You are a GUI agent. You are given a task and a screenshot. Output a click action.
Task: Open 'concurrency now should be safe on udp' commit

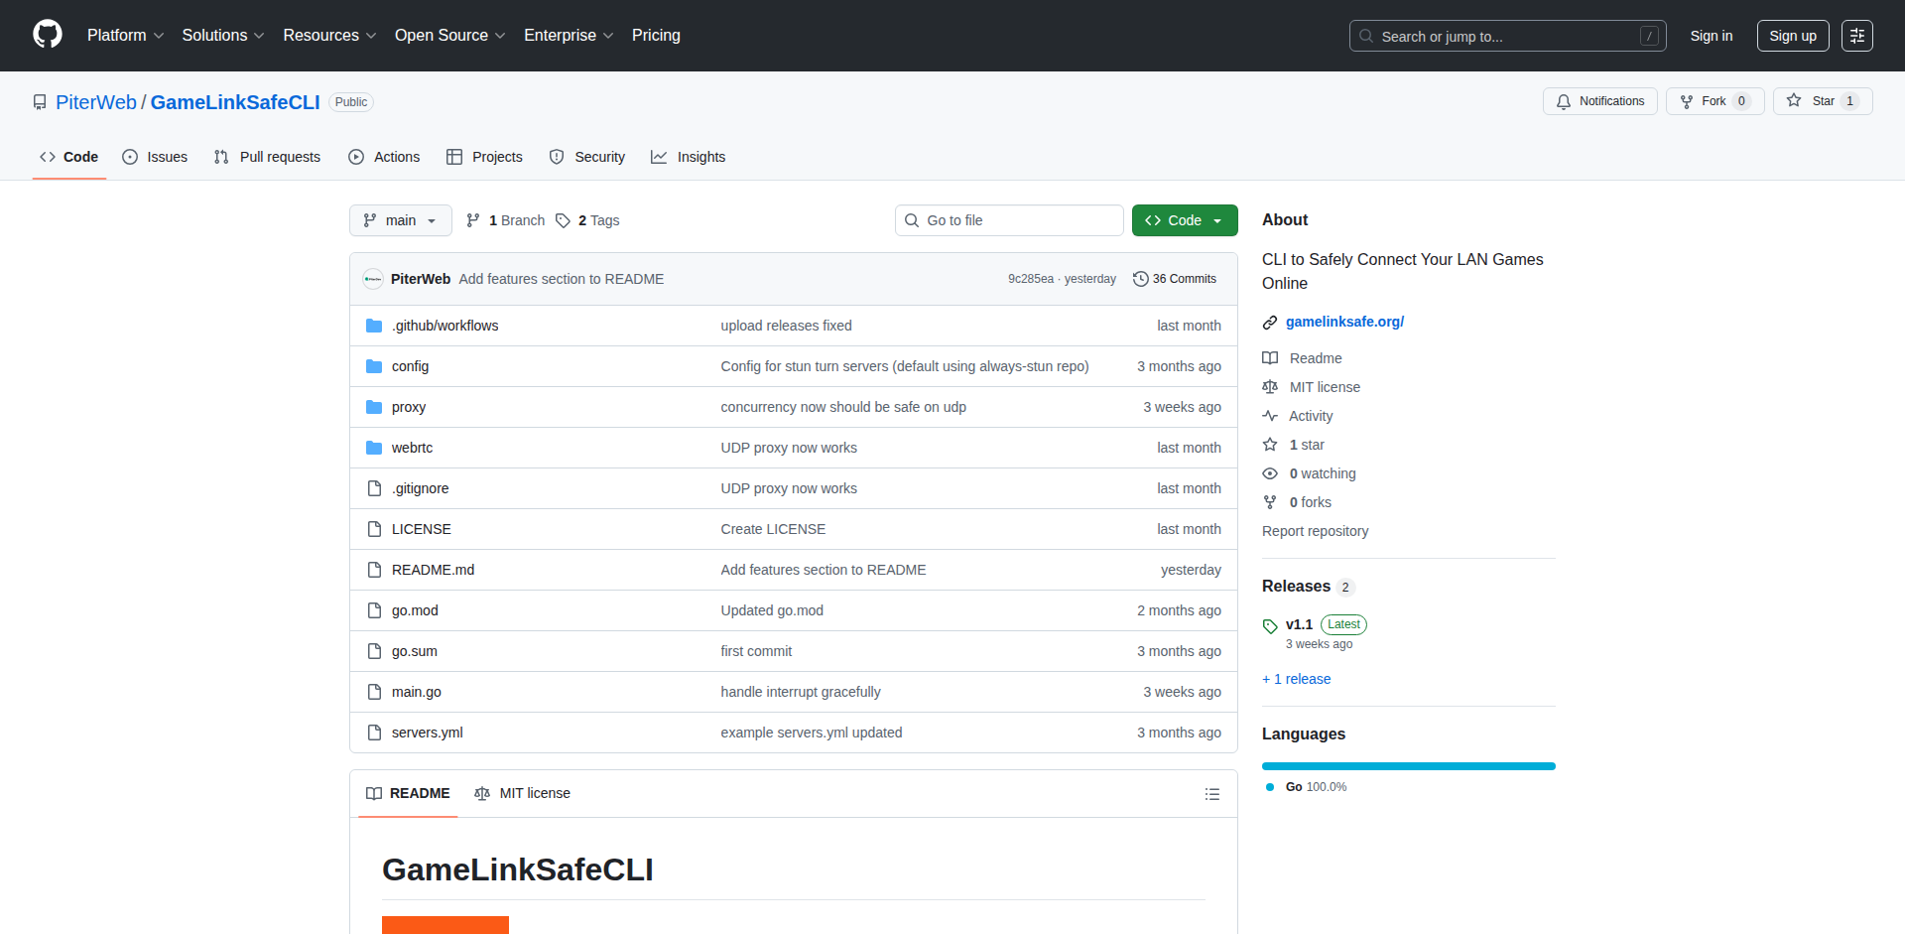coord(843,407)
